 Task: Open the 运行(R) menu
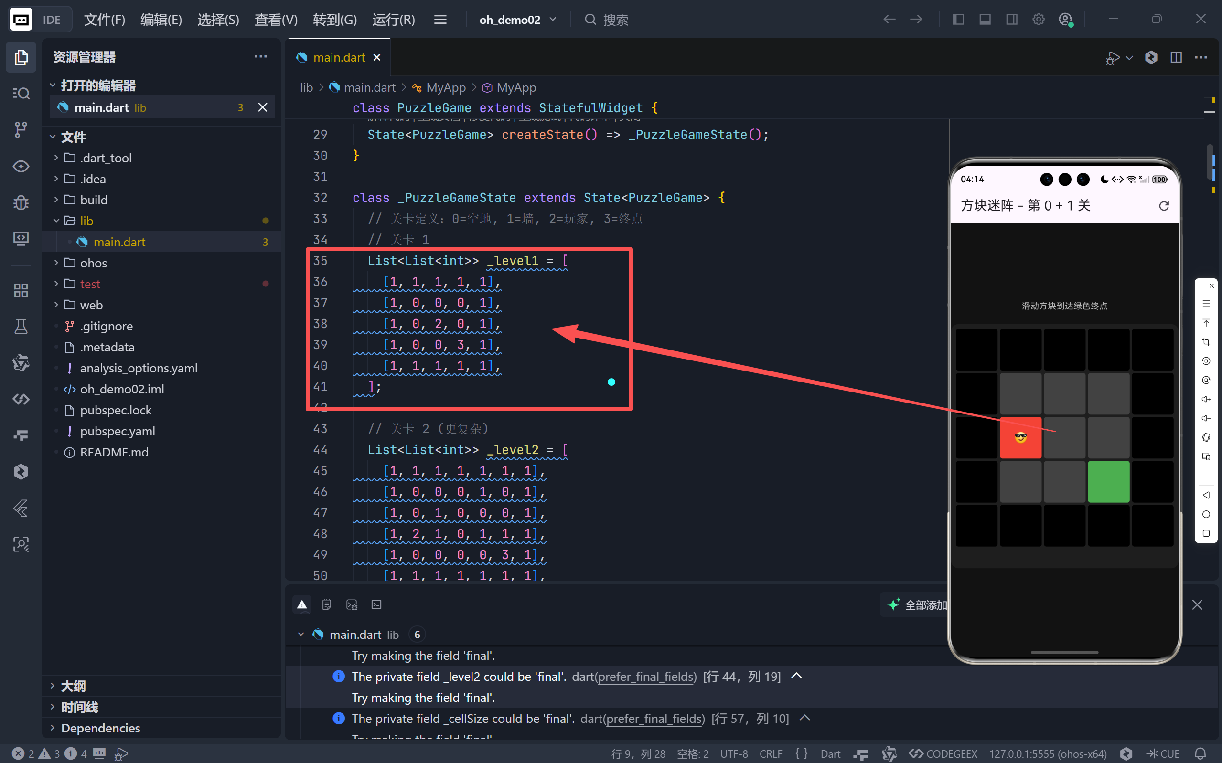point(393,20)
